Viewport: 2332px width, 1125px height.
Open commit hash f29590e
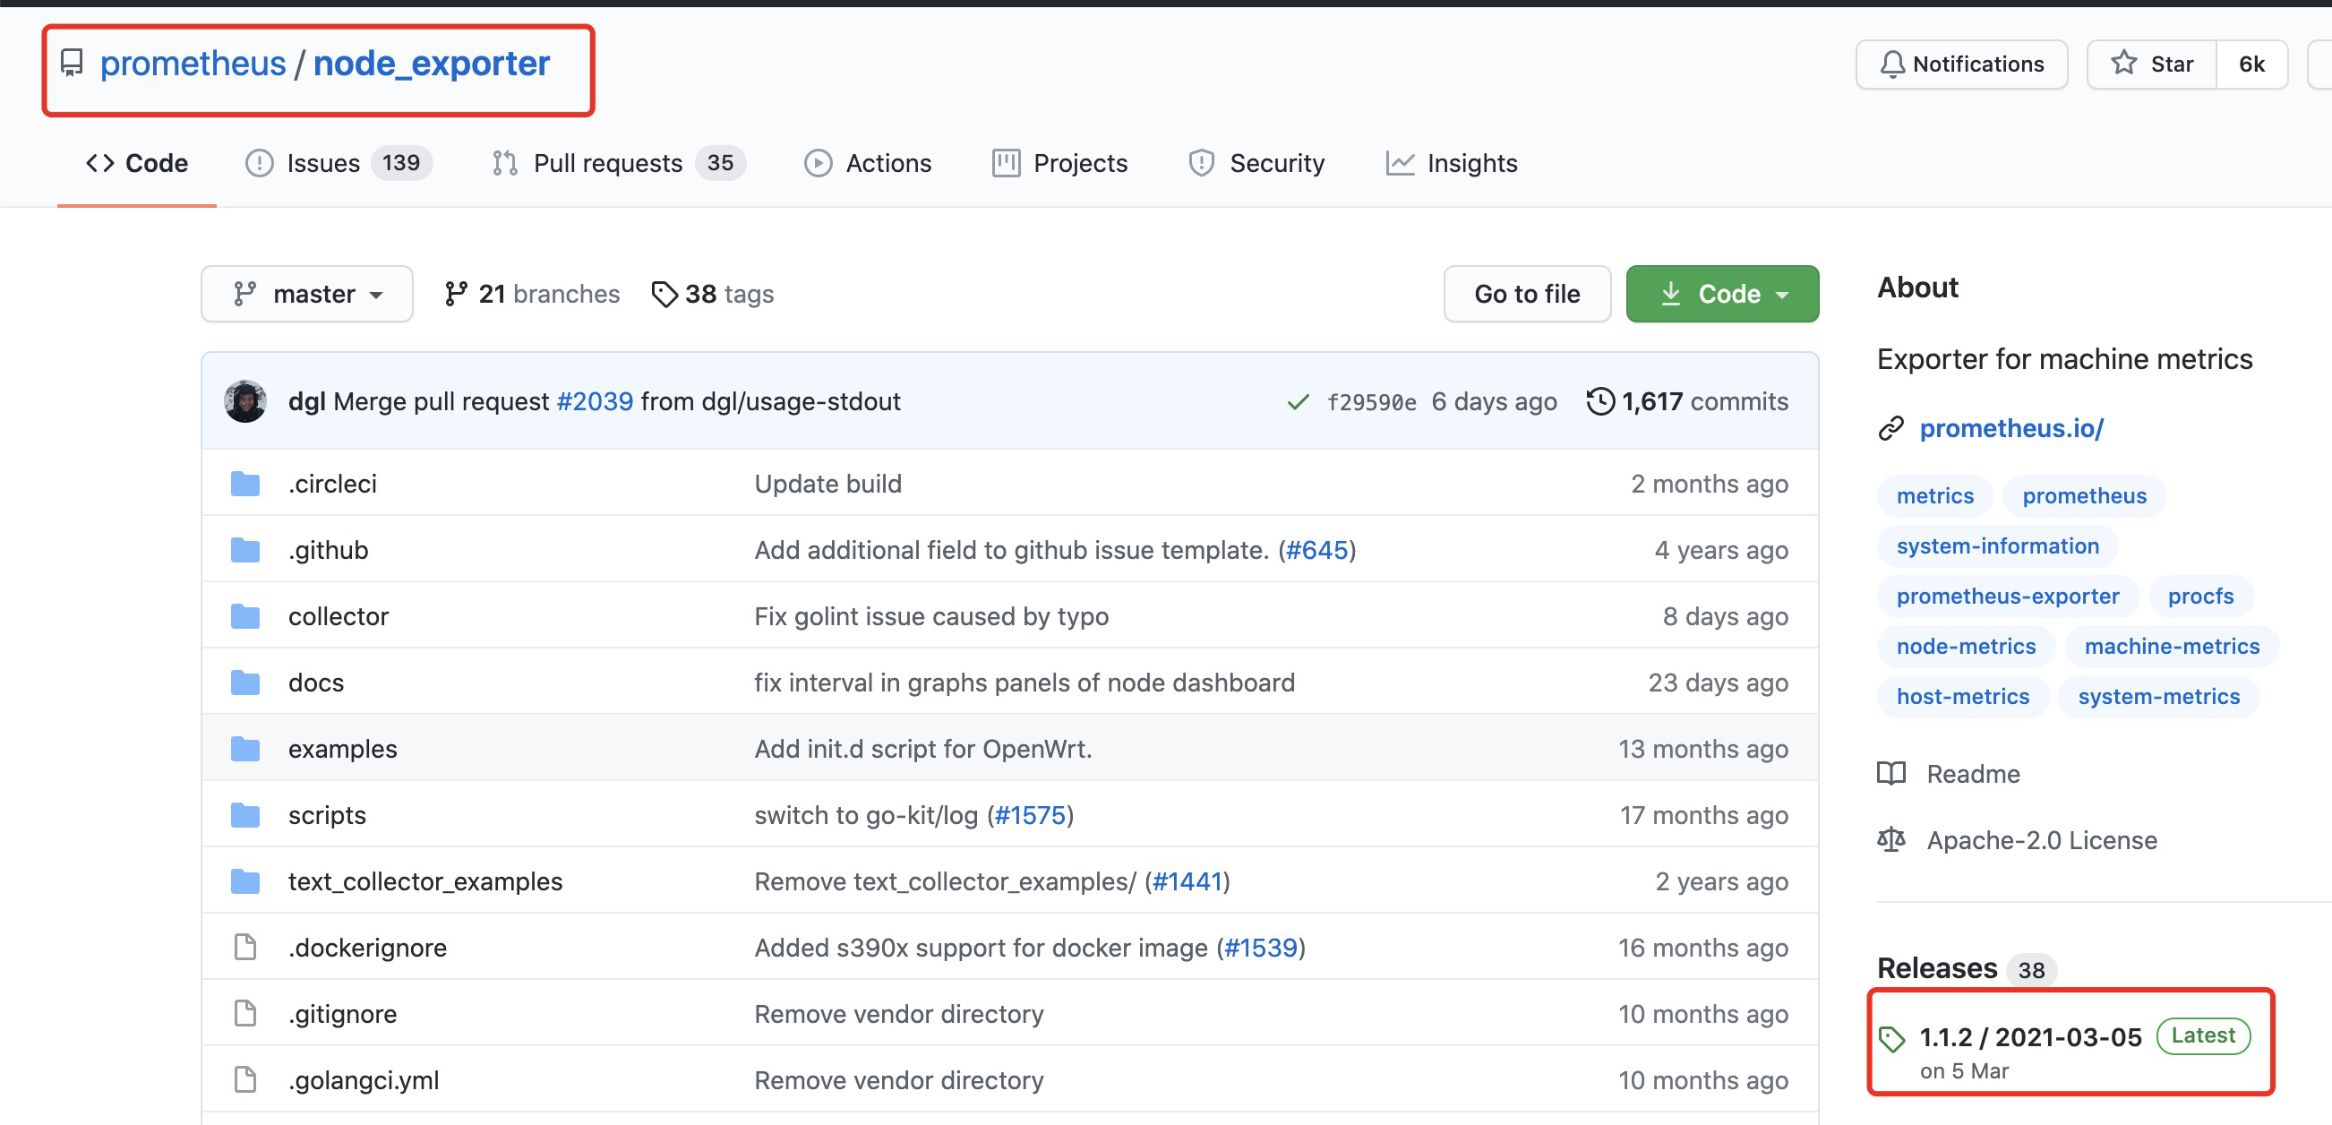(x=1370, y=402)
